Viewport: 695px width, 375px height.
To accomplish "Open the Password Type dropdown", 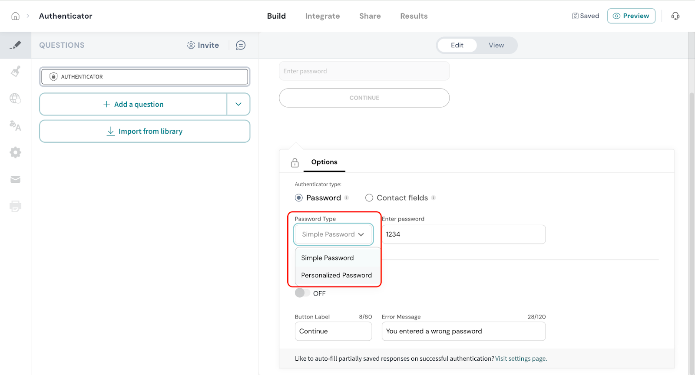I will (333, 234).
